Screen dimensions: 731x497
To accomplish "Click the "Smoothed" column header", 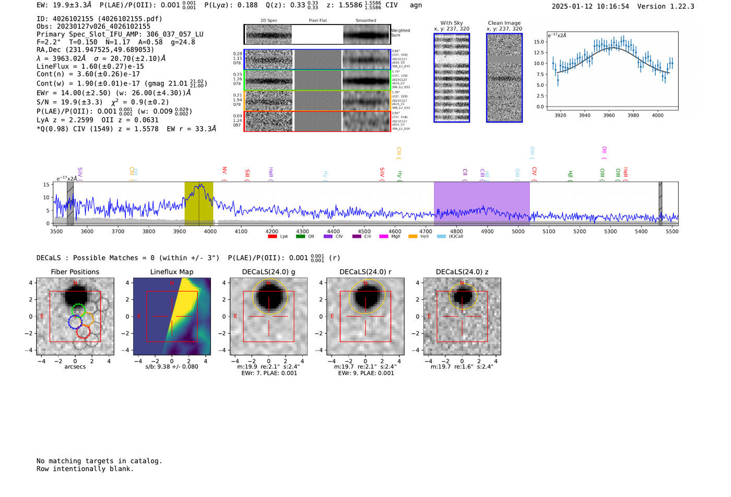I will click(366, 21).
